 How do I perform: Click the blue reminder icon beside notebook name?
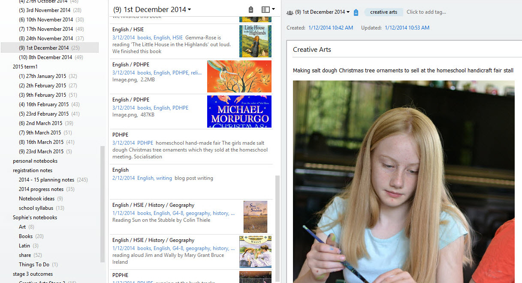tap(356, 12)
